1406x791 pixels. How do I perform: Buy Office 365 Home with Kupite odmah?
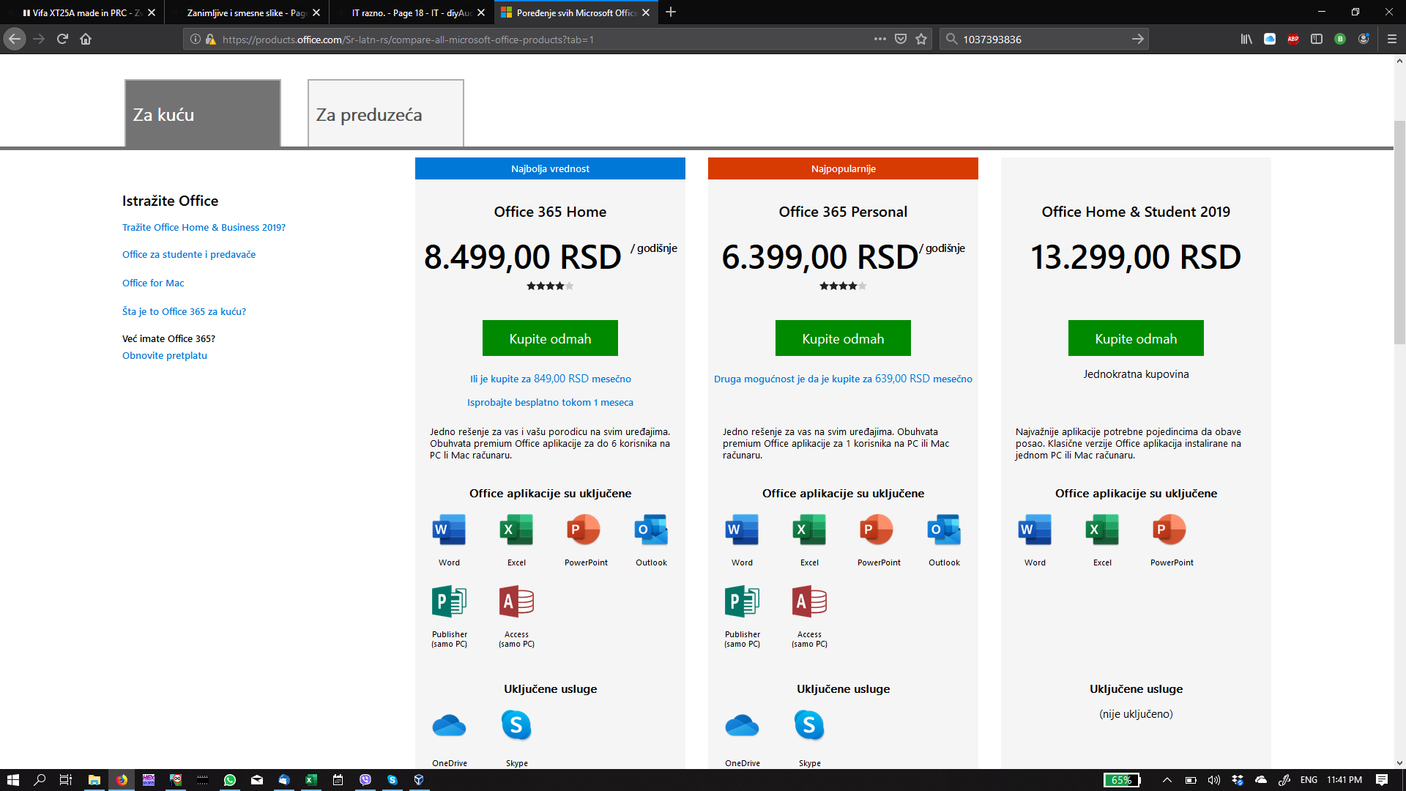550,338
